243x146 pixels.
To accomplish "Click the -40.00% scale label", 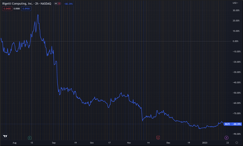I will click(x=237, y=82).
